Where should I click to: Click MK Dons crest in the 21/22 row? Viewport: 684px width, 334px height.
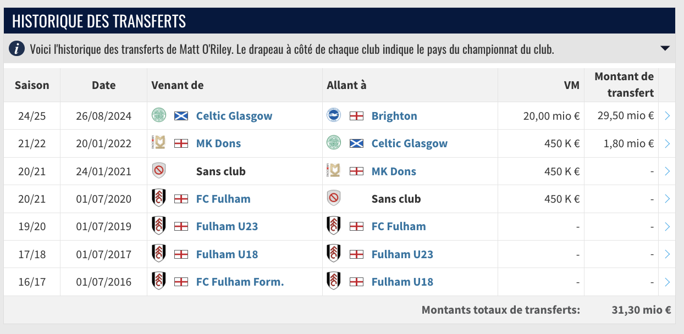coord(158,143)
